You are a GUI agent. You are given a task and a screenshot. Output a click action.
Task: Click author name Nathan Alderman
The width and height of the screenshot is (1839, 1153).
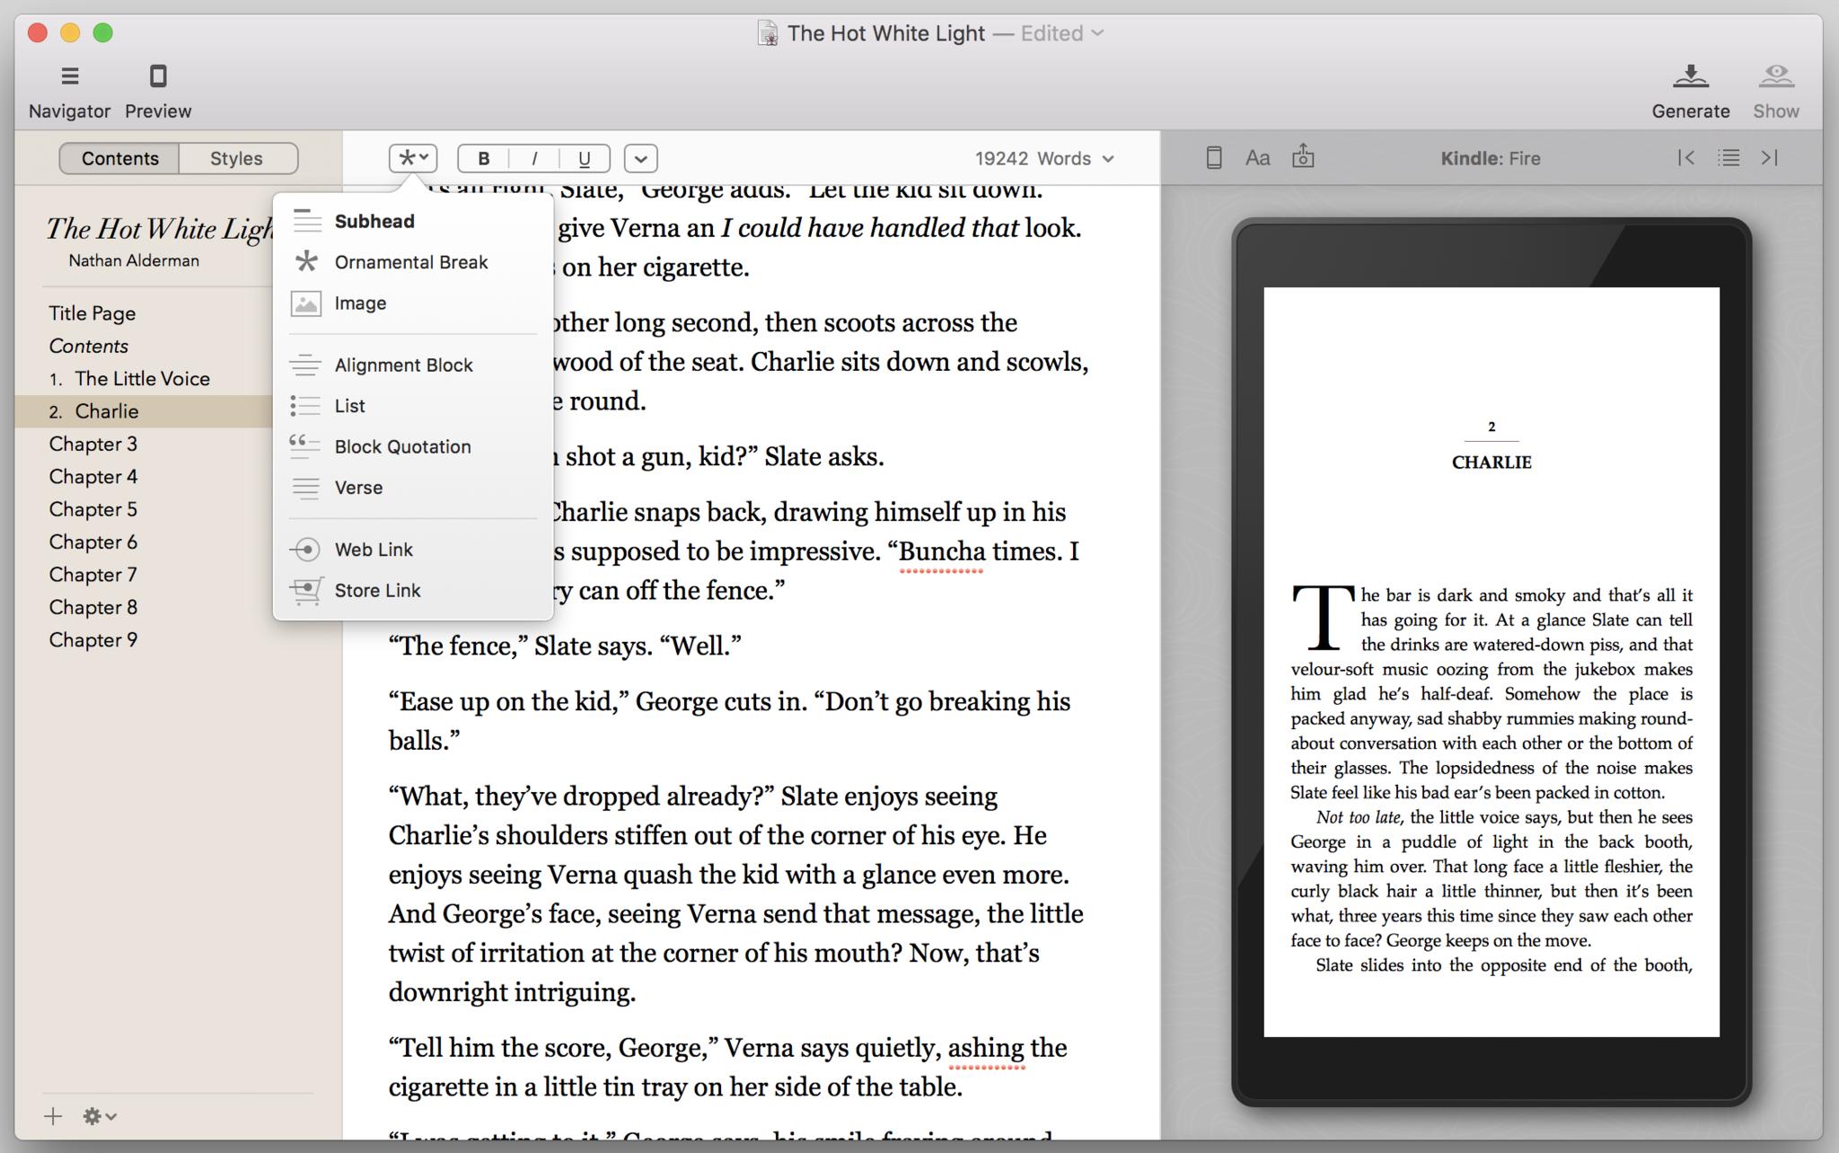134,260
